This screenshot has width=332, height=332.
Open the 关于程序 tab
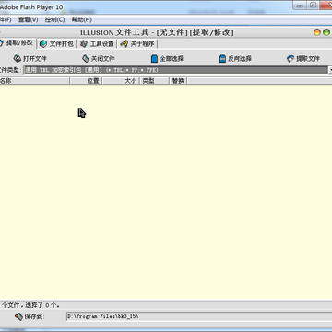tap(137, 44)
